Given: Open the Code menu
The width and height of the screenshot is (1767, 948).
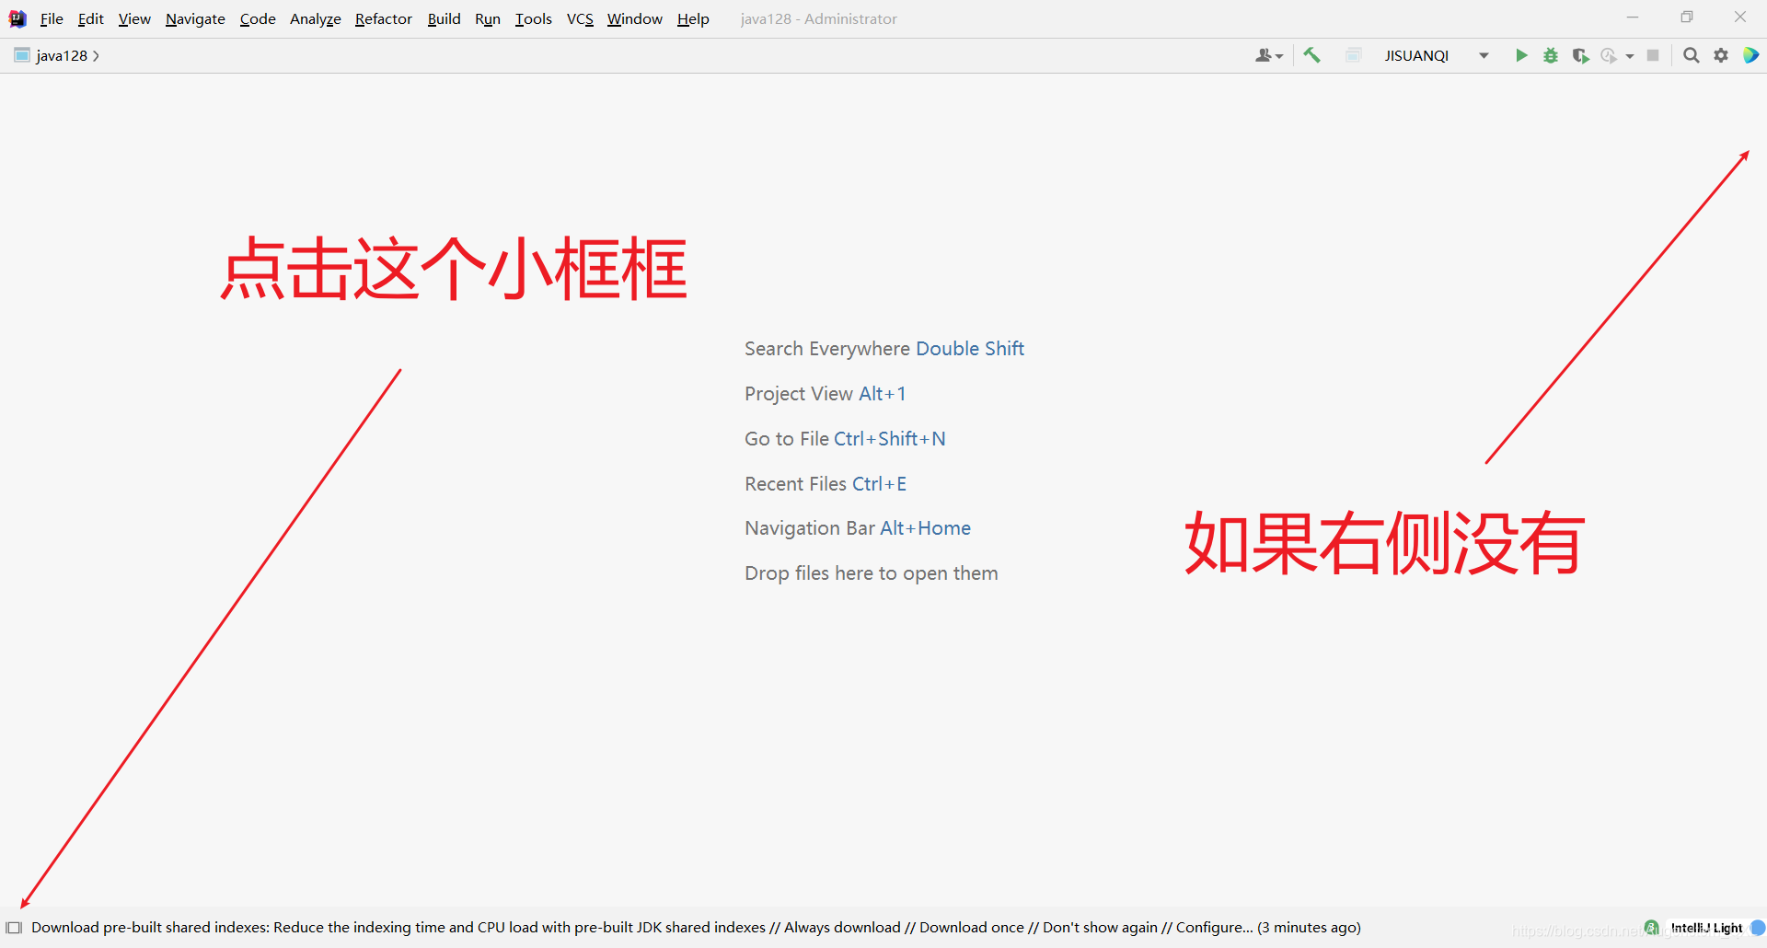Looking at the screenshot, I should pyautogui.click(x=258, y=18).
